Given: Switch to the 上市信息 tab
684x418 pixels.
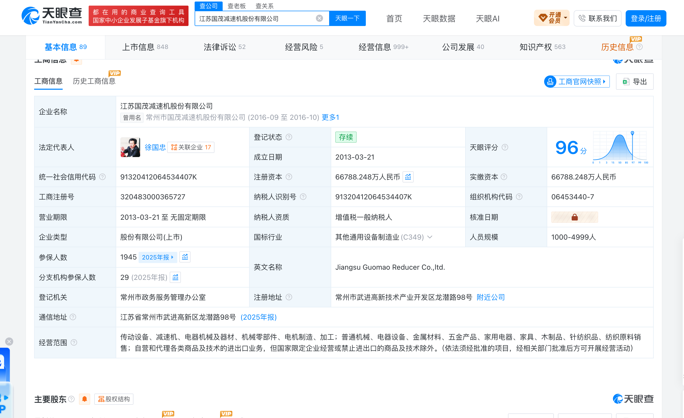Looking at the screenshot, I should (145, 47).
